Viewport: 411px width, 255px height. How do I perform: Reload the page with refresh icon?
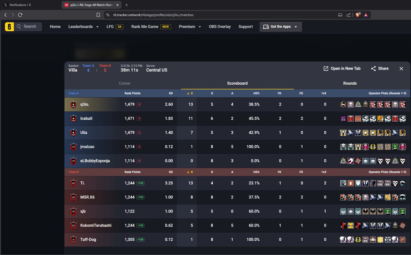pyautogui.click(x=20, y=15)
